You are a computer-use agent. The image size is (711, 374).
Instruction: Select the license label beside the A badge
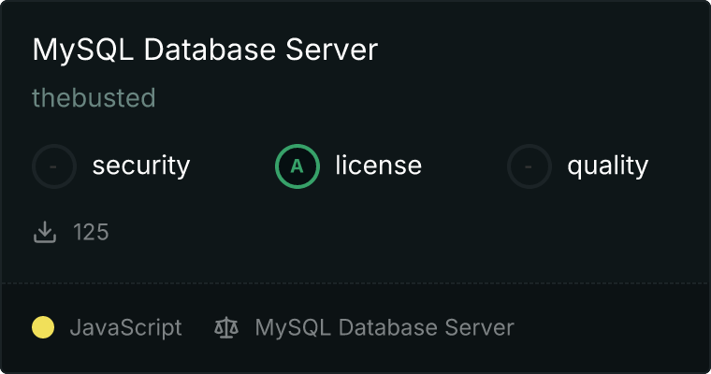point(378,166)
